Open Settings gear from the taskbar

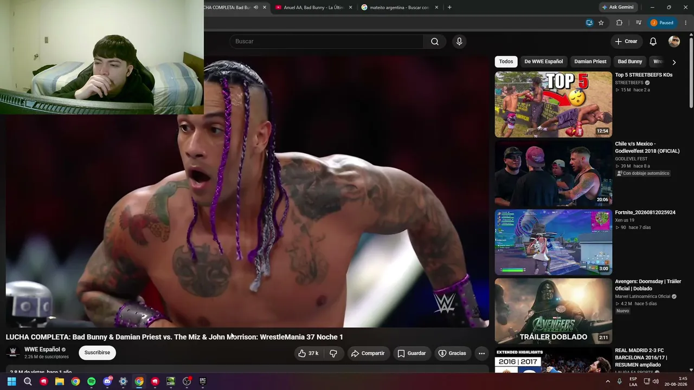point(123,381)
